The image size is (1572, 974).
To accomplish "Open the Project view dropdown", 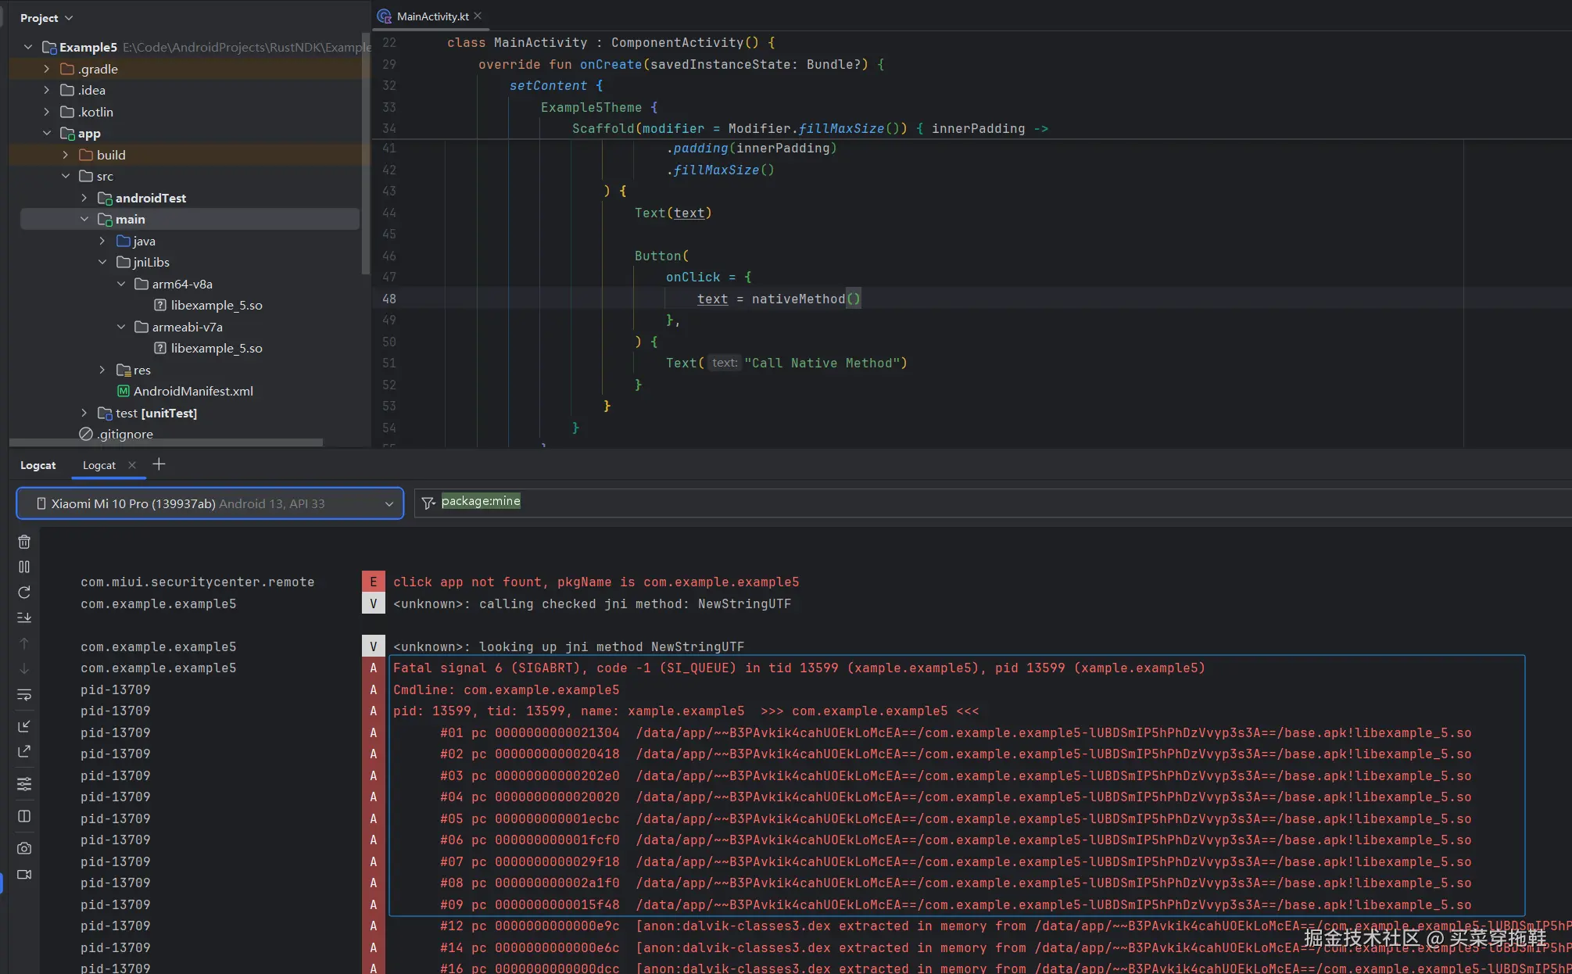I will (x=46, y=18).
